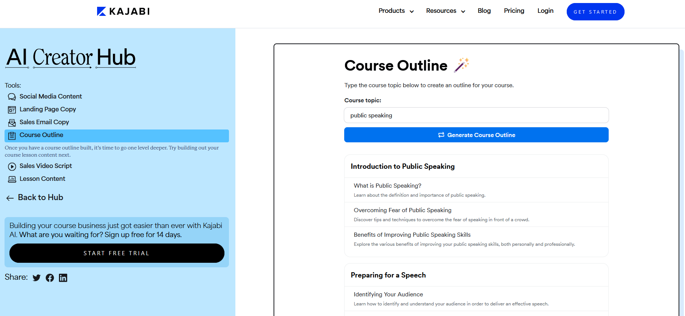Select the Social Media Content tool

click(51, 97)
